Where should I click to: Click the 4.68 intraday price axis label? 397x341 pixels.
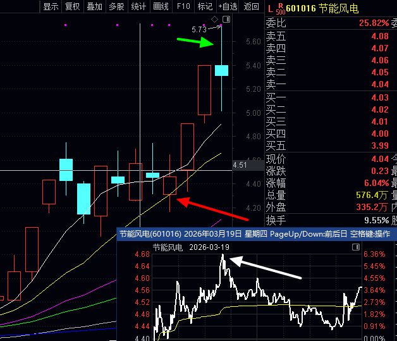(142, 254)
